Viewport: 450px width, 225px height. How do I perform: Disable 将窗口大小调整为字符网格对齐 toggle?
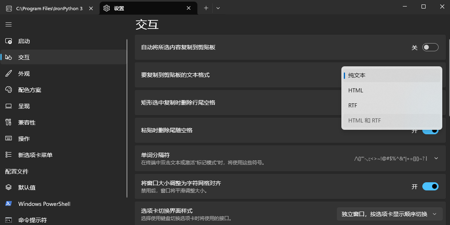click(430, 187)
